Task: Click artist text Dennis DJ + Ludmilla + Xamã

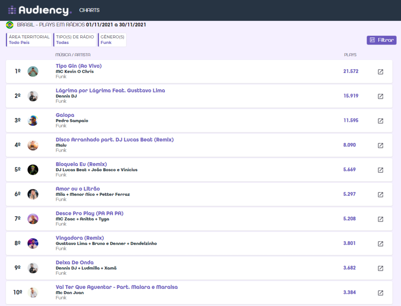Action: click(x=86, y=268)
